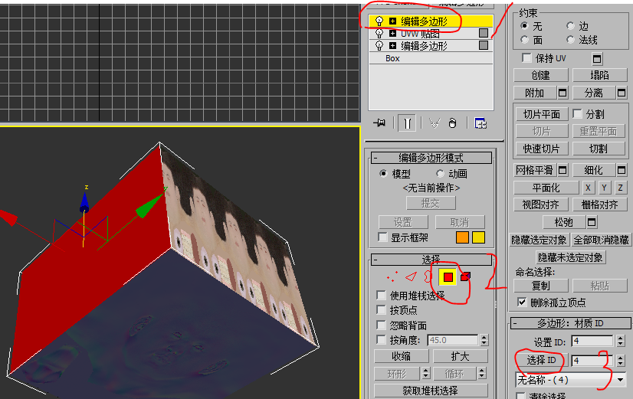The image size is (633, 399).
Task: Click the Pin Stack icon
Action: click(379, 123)
